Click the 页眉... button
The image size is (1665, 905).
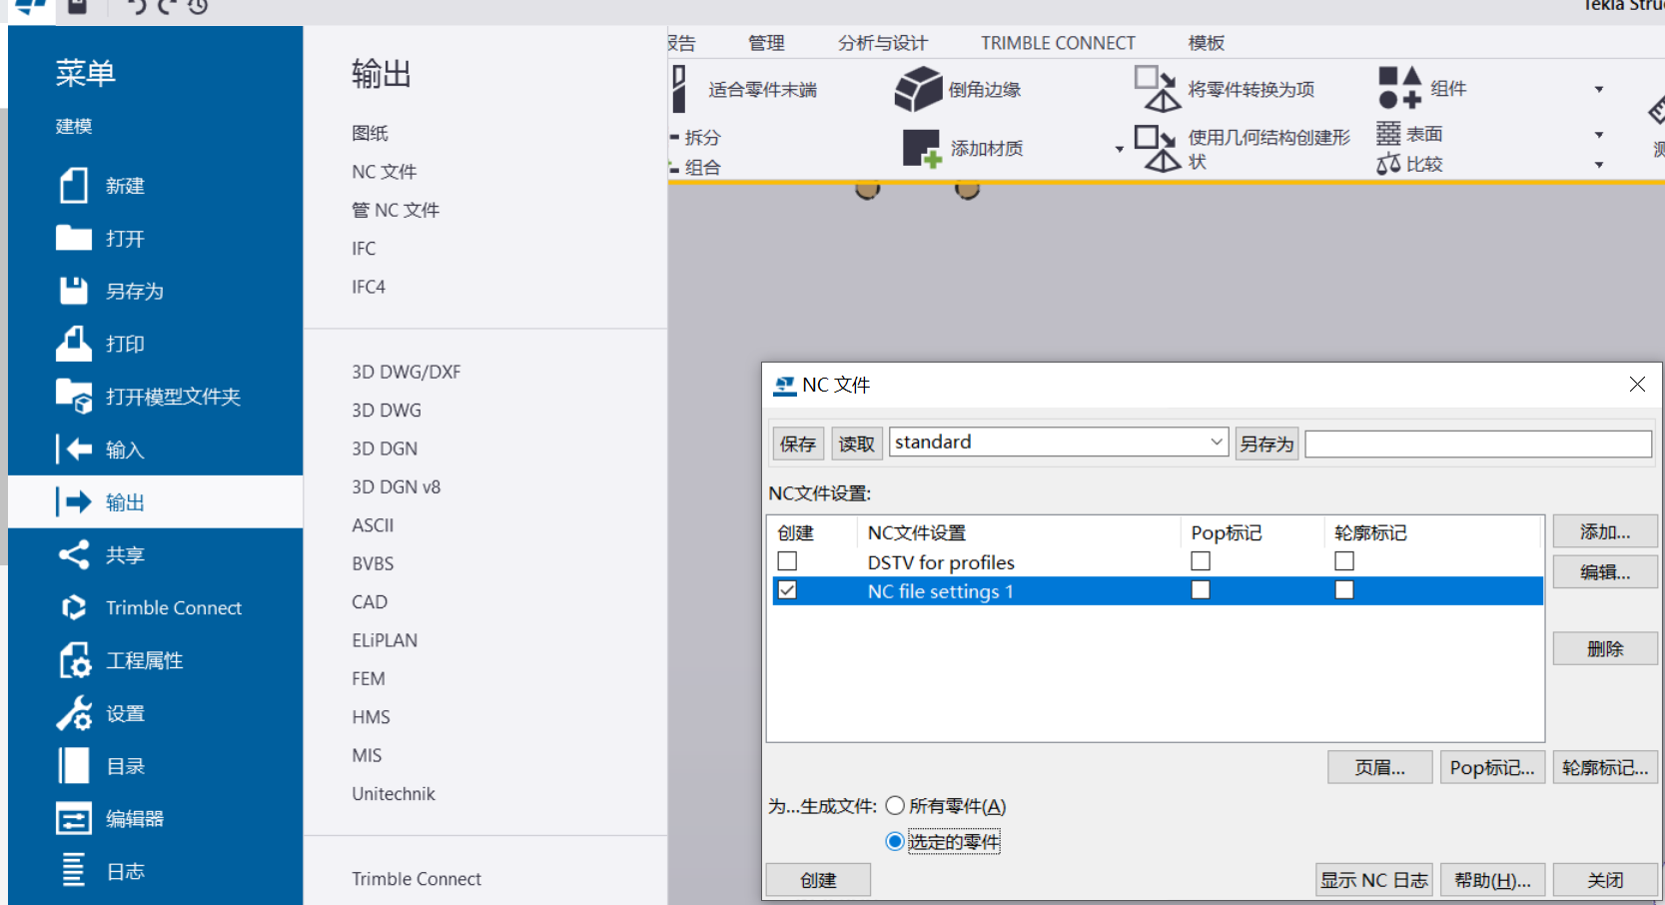tap(1379, 767)
